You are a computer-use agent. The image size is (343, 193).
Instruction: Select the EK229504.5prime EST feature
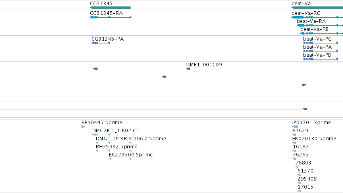pos(120,159)
